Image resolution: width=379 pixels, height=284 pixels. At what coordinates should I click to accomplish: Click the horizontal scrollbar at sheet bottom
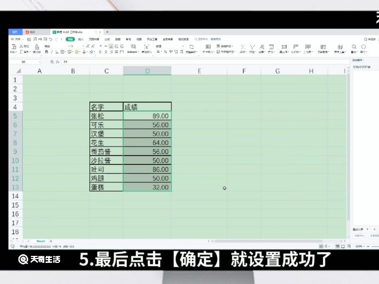tap(269, 241)
